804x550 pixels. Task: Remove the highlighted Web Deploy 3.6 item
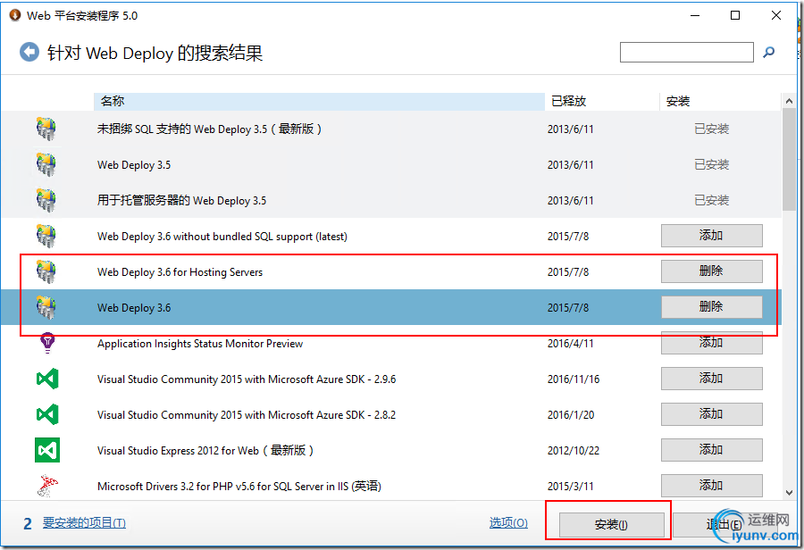click(711, 307)
